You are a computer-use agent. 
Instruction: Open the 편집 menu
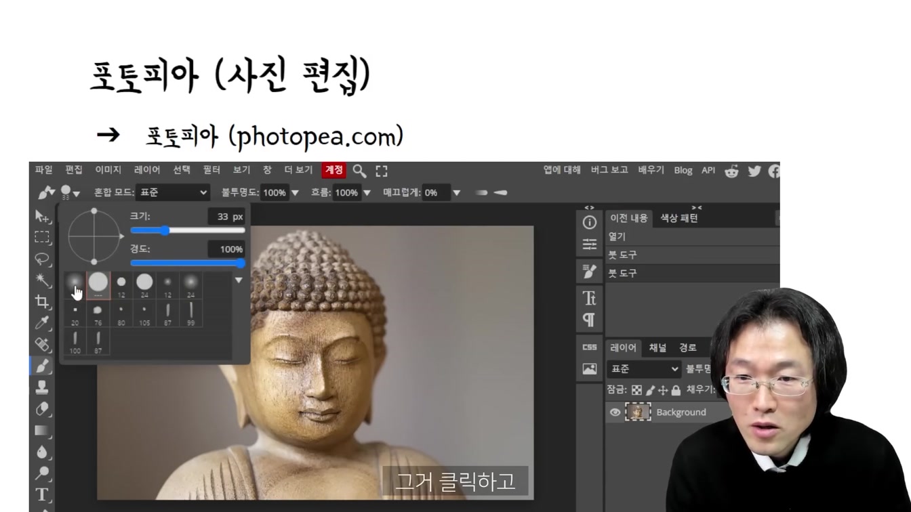[x=74, y=170]
